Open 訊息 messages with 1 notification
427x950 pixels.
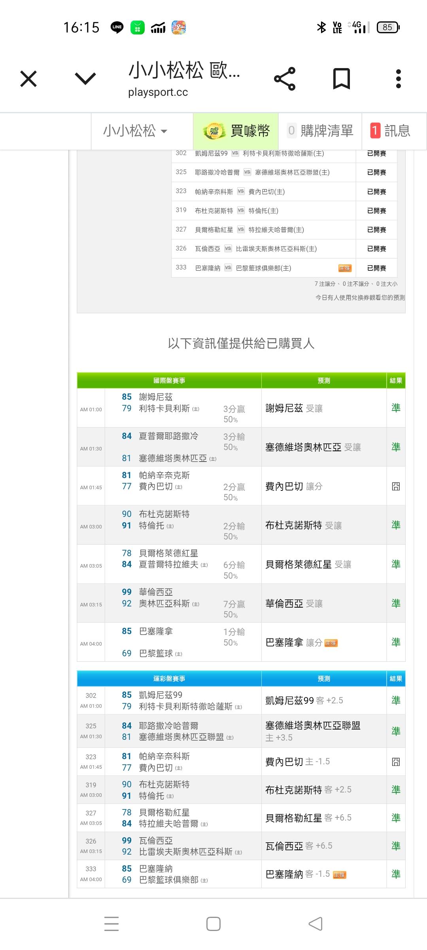pyautogui.click(x=390, y=131)
